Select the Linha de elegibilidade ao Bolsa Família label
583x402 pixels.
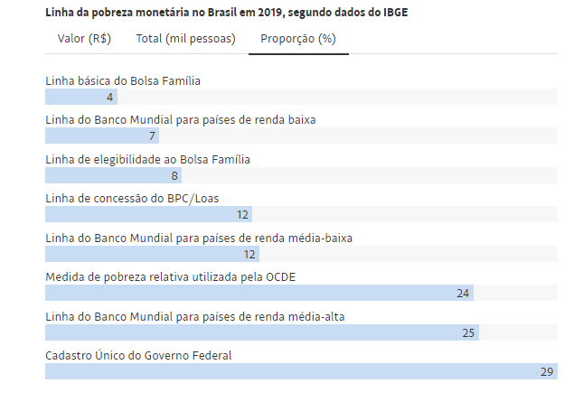pyautogui.click(x=147, y=159)
